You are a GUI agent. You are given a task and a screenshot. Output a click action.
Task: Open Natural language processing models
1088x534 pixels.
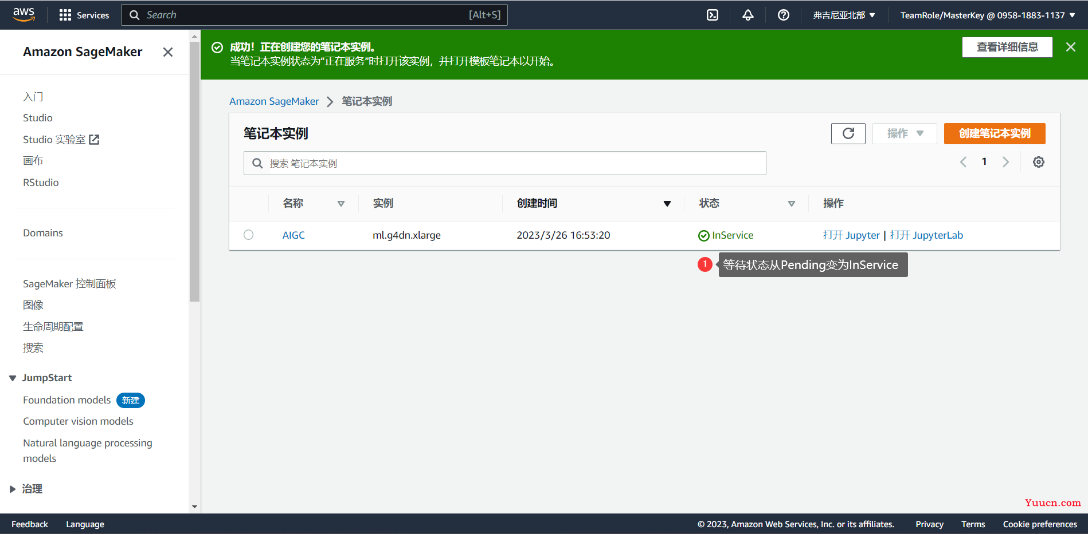point(88,450)
